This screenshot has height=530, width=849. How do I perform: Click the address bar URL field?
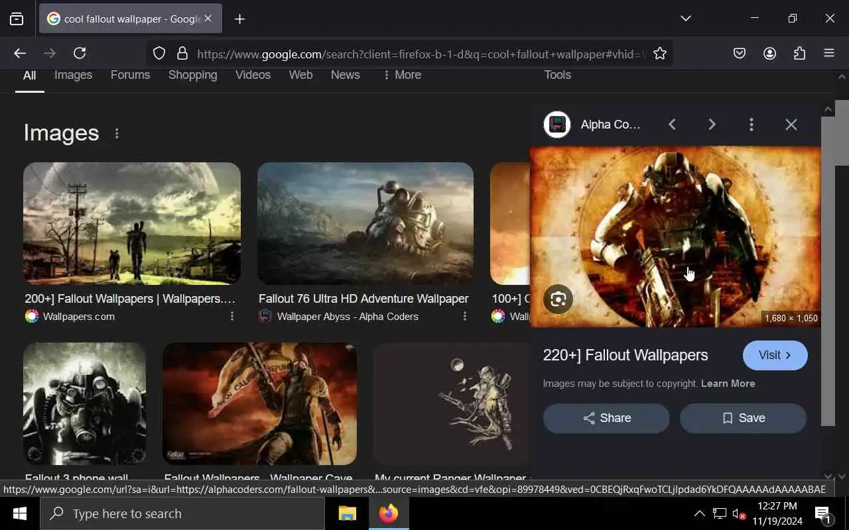pos(421,54)
